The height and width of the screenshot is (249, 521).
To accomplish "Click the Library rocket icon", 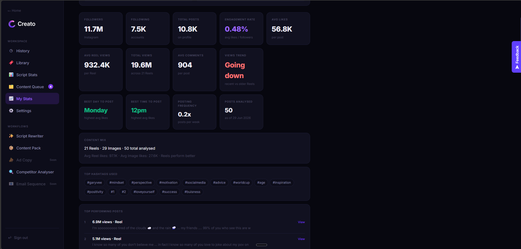I will [x=11, y=63].
